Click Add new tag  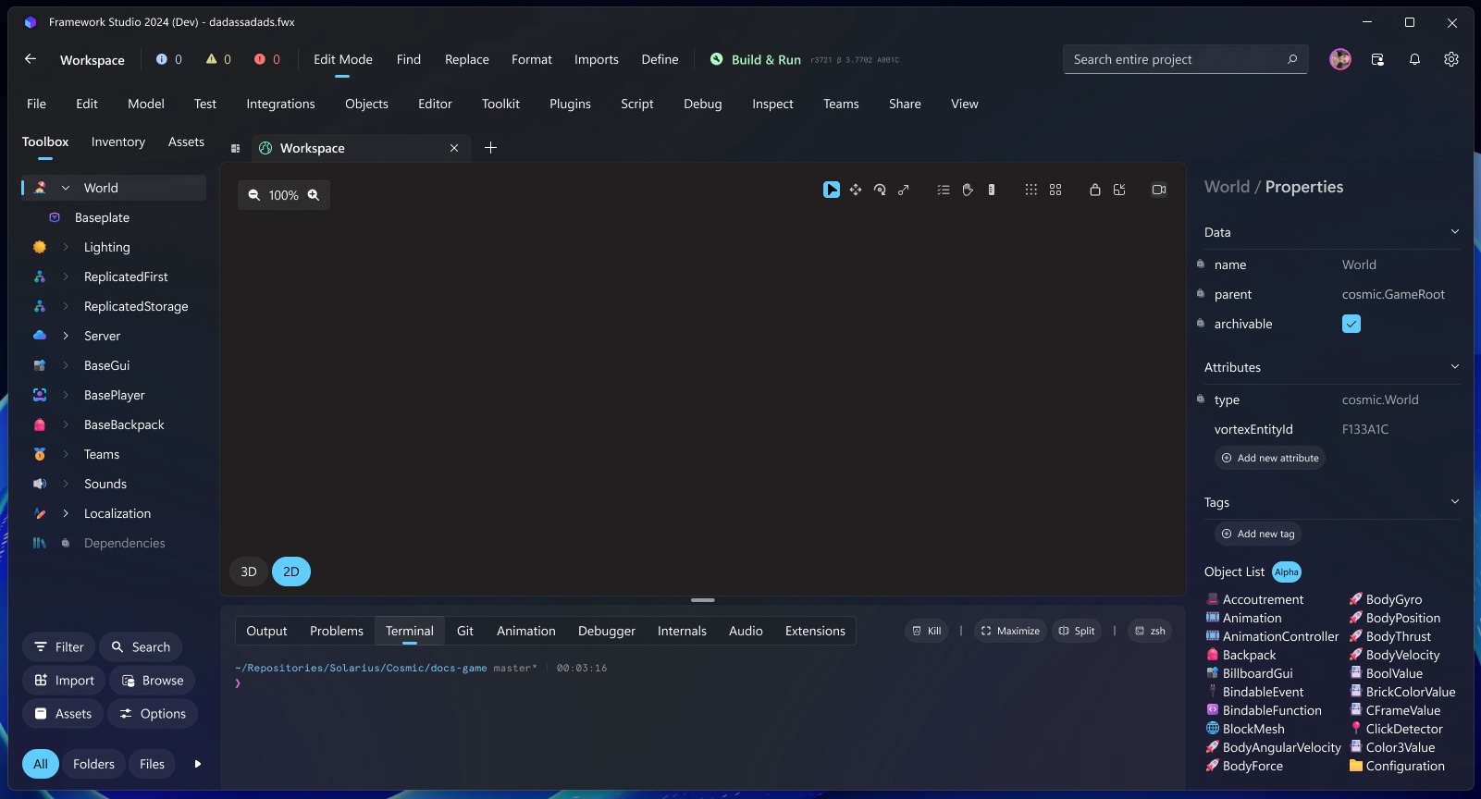coord(1258,534)
